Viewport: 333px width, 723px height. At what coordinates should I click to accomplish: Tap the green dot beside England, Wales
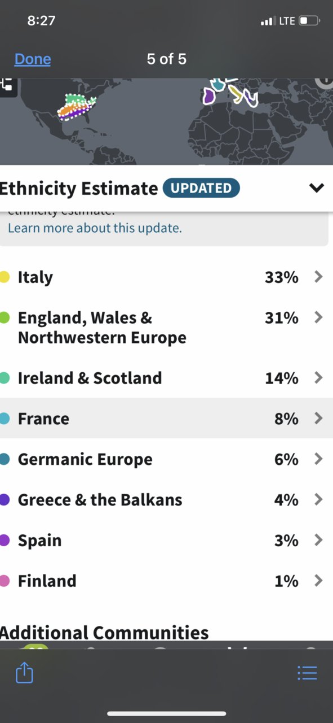tap(5, 318)
